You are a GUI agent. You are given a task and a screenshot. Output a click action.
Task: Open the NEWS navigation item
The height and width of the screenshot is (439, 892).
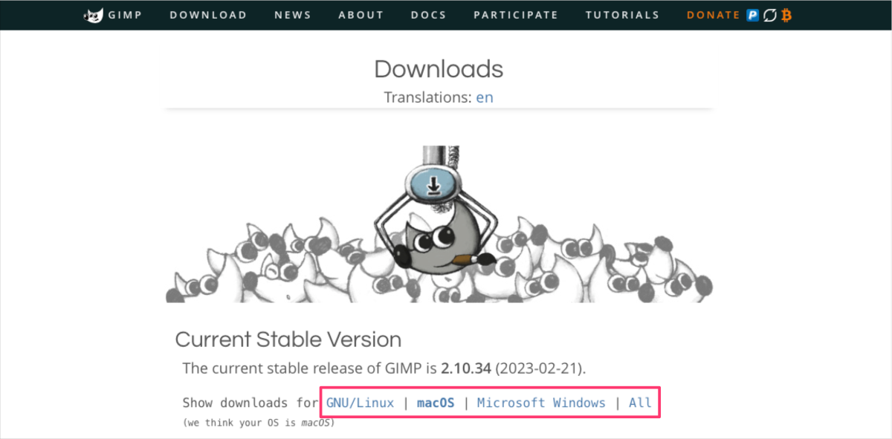pyautogui.click(x=293, y=15)
